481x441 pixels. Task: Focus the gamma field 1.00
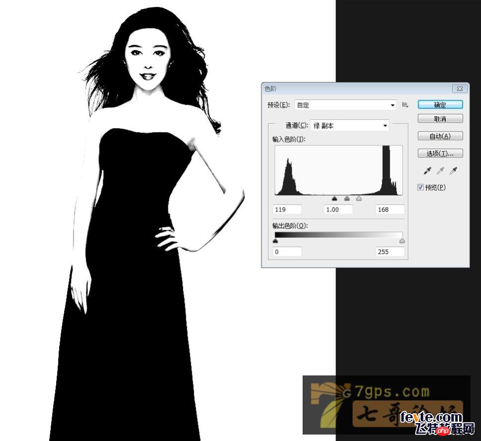click(x=338, y=210)
